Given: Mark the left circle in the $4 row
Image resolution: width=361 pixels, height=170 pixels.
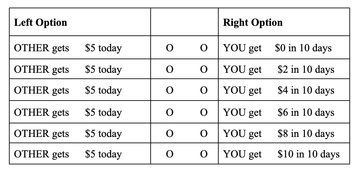Looking at the screenshot, I should pos(170,91).
